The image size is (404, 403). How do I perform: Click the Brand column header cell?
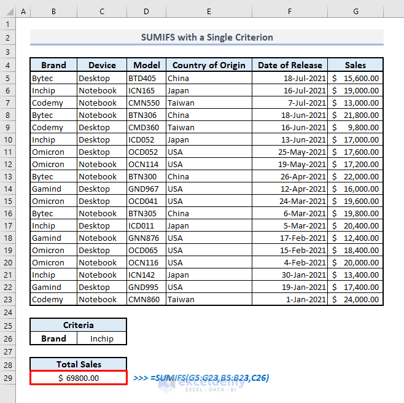click(53, 65)
